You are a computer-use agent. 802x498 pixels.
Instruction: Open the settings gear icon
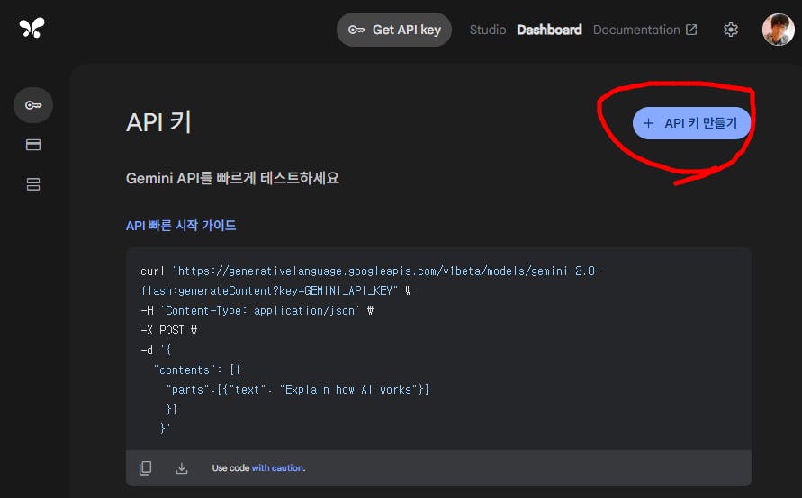(730, 30)
